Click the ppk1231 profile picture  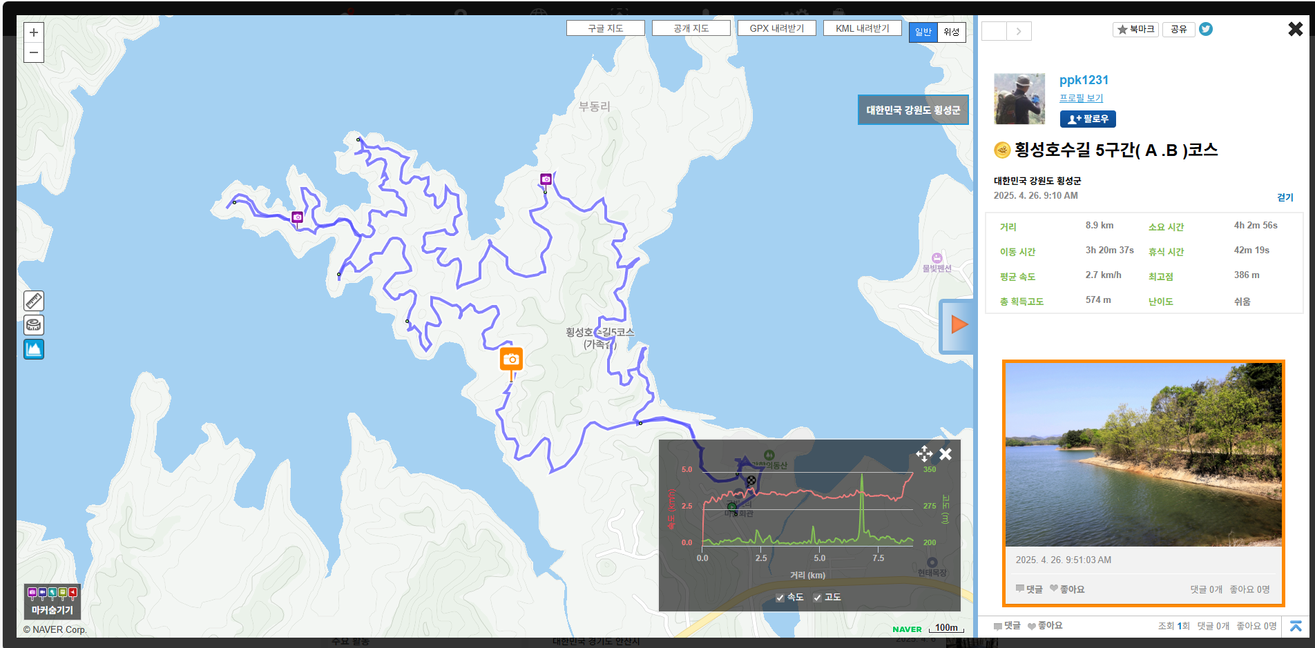1019,99
